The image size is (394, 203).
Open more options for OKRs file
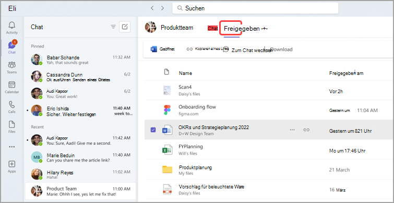pyautogui.click(x=292, y=130)
